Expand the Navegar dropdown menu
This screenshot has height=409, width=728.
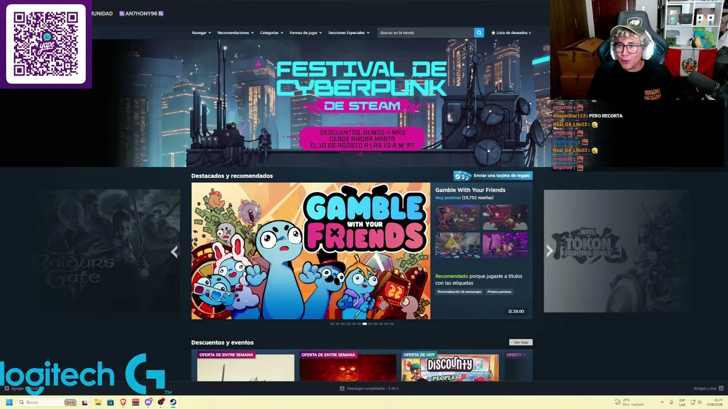201,33
